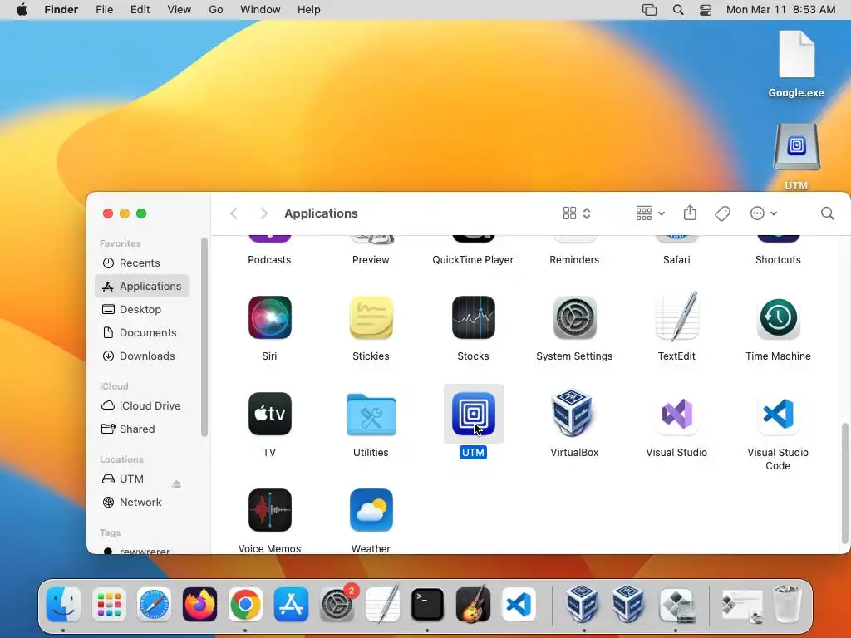Eject the UTM volume in sidebar
This screenshot has width=851, height=638.
coord(176,483)
